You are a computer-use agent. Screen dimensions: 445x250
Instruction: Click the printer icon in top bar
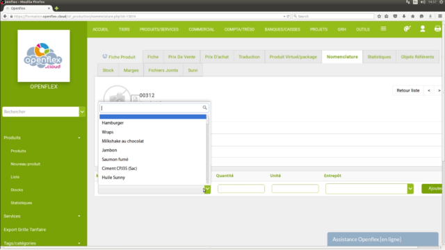437,28
